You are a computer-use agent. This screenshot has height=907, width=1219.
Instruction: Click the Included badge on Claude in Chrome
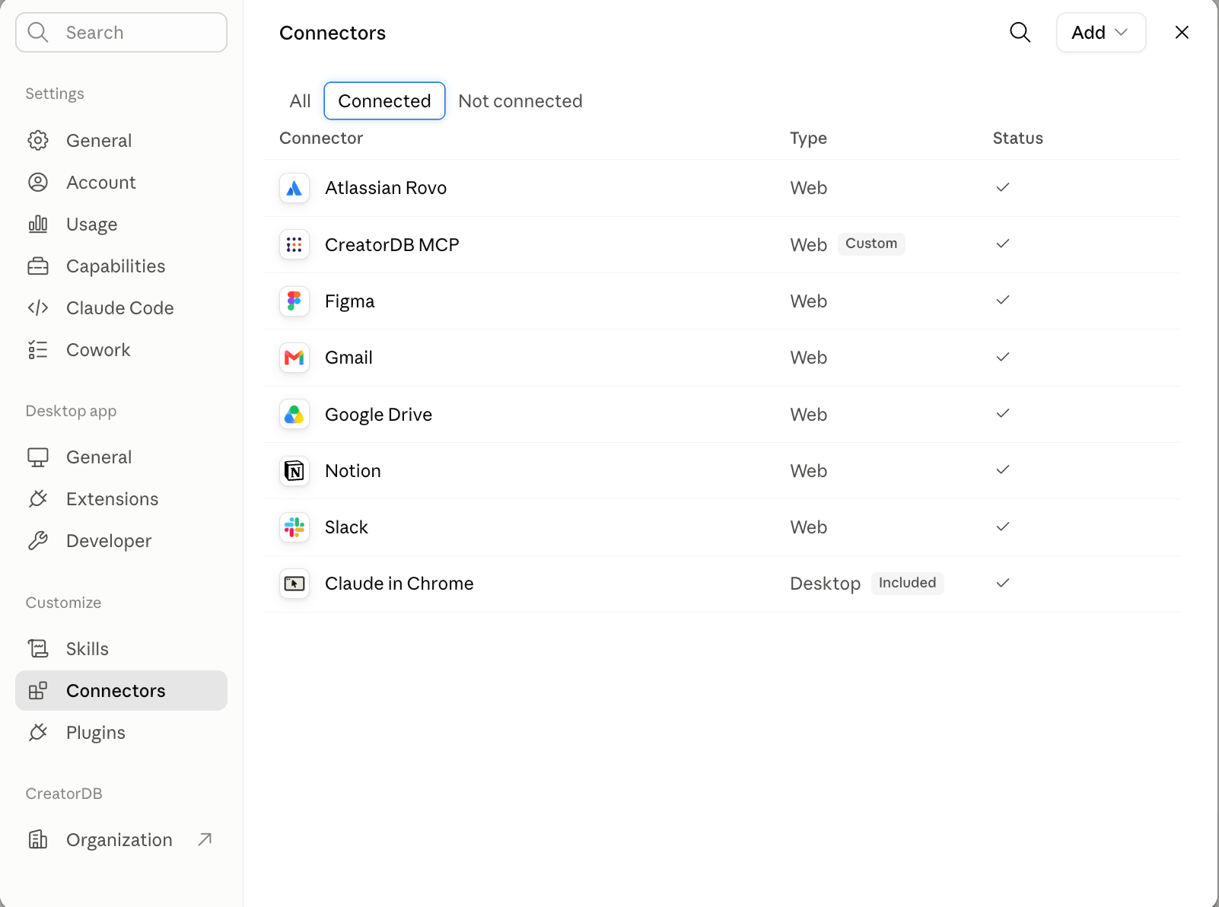907,583
